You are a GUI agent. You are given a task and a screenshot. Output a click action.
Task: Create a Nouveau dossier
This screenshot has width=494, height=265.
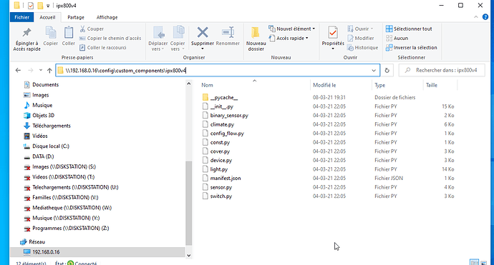(256, 39)
